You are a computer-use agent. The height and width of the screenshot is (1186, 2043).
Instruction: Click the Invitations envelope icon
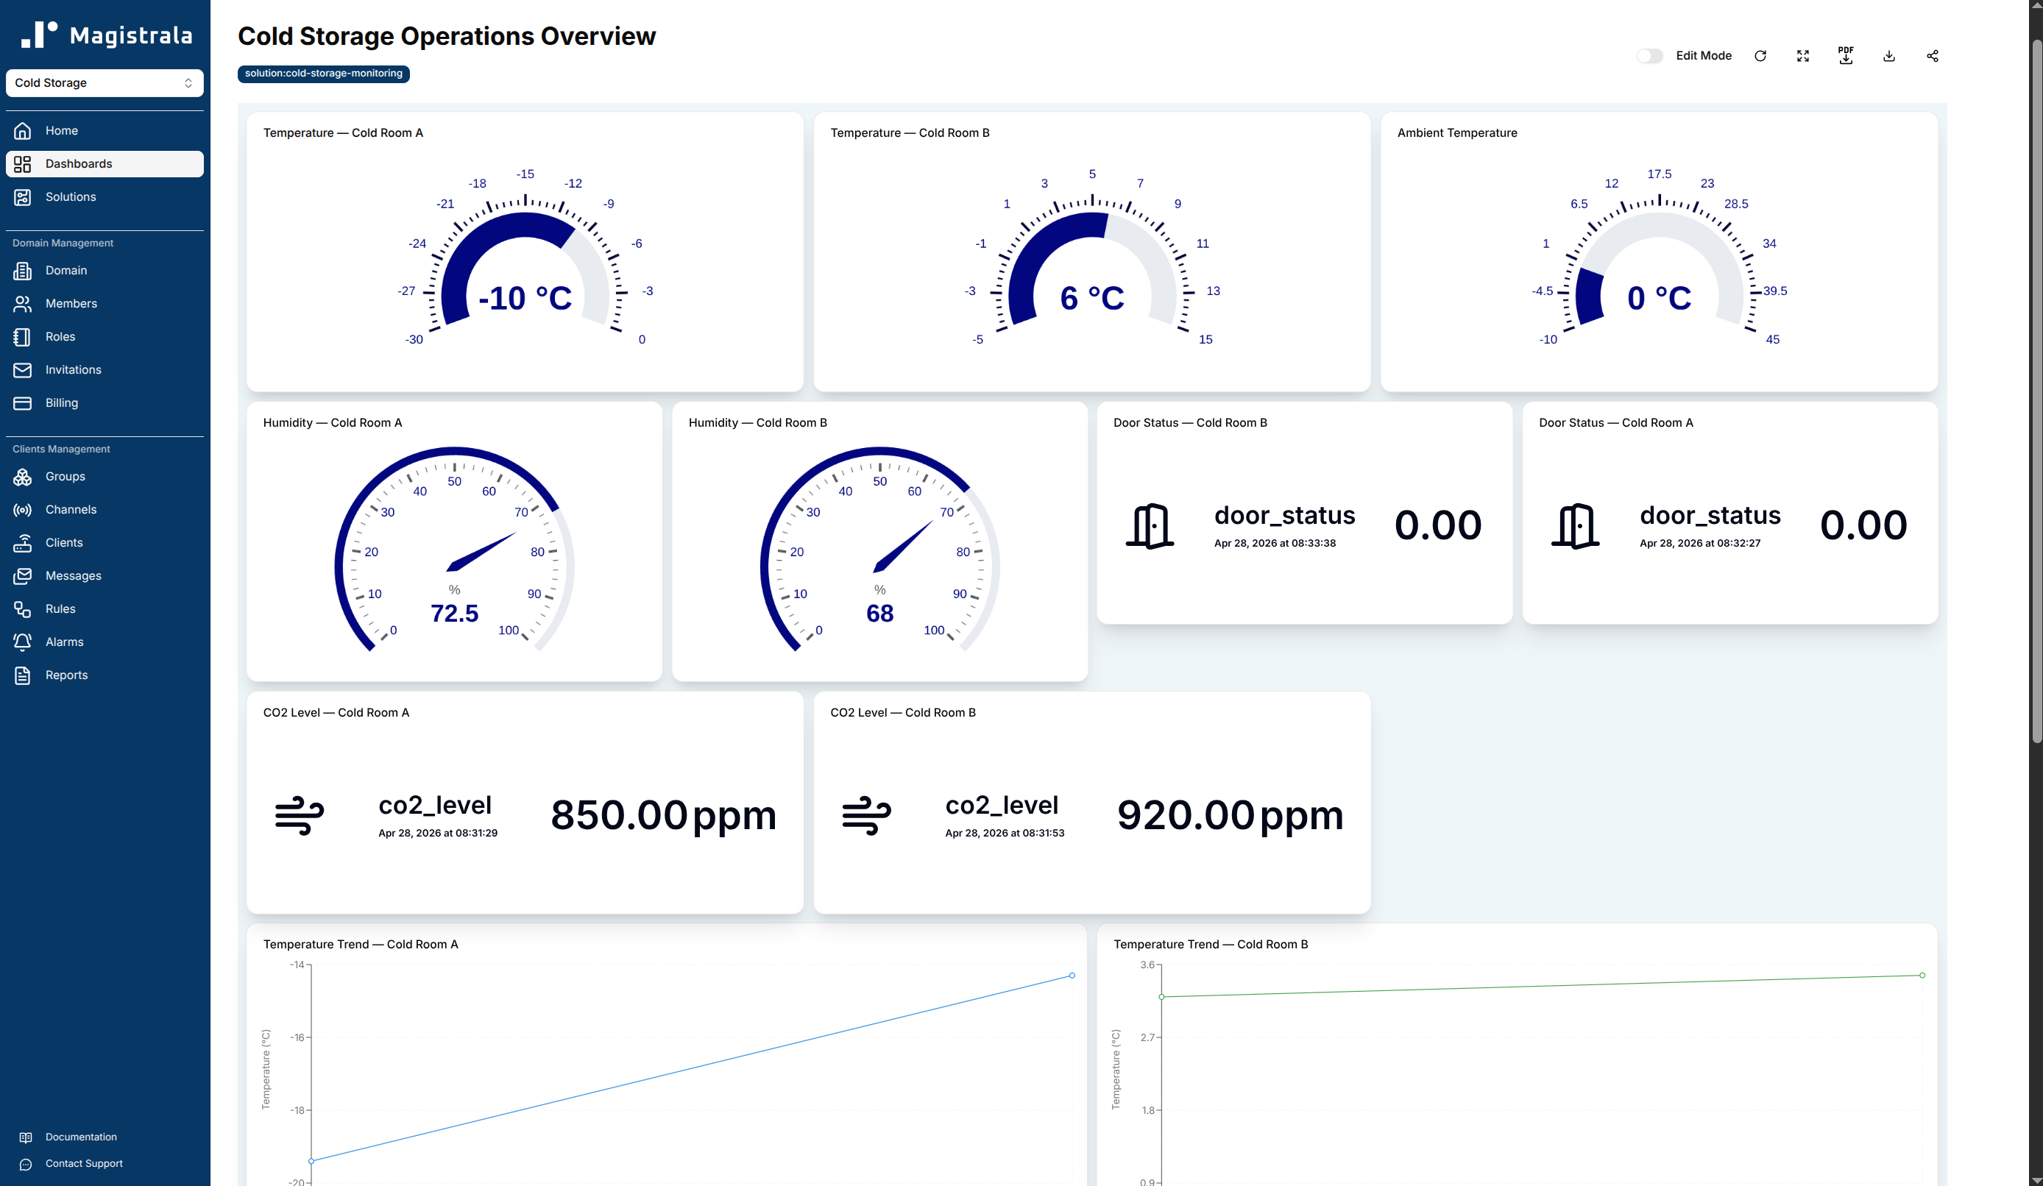point(23,371)
